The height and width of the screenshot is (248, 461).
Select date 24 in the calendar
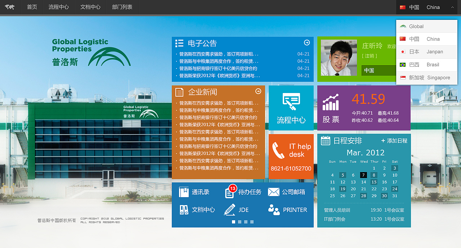tap(395, 189)
